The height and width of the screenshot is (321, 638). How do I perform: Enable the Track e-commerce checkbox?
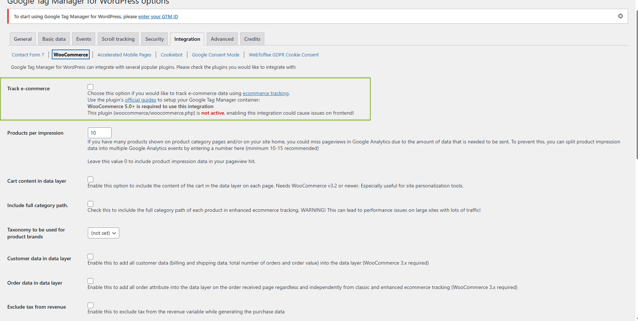(90, 87)
